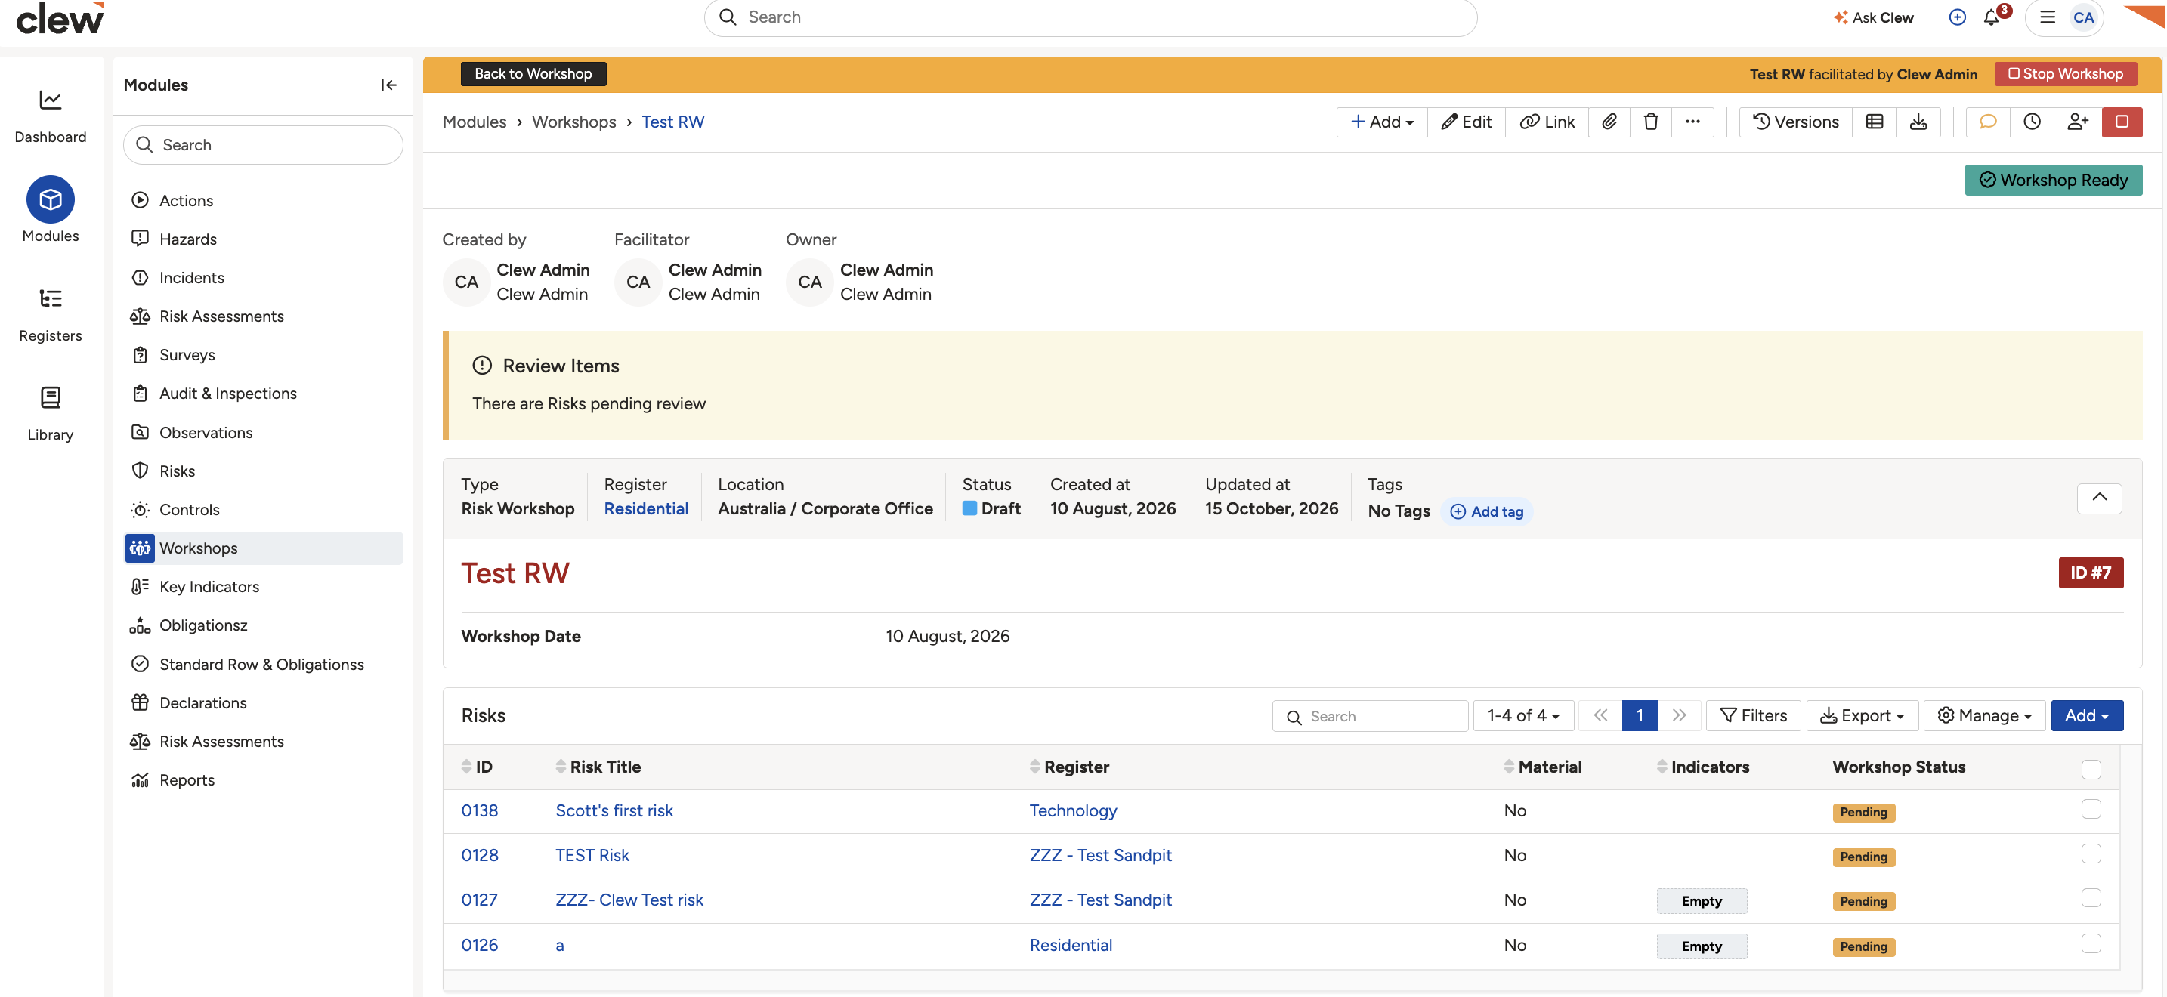
Task: Select checkbox for ZZZ- Clew Test risk row
Action: point(2091,898)
